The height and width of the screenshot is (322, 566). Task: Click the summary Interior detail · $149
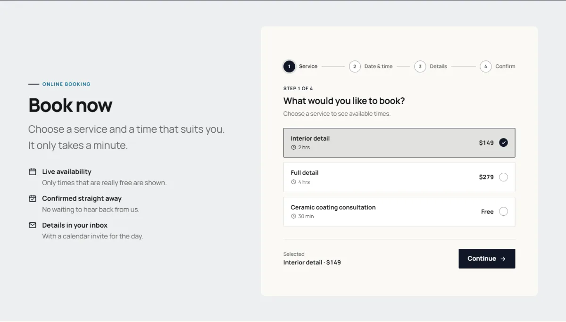312,263
